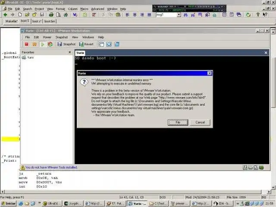Click the Print Preview icon in UltraEdit toolbar
This screenshot has height=207, width=276.
pyautogui.click(x=58, y=15)
